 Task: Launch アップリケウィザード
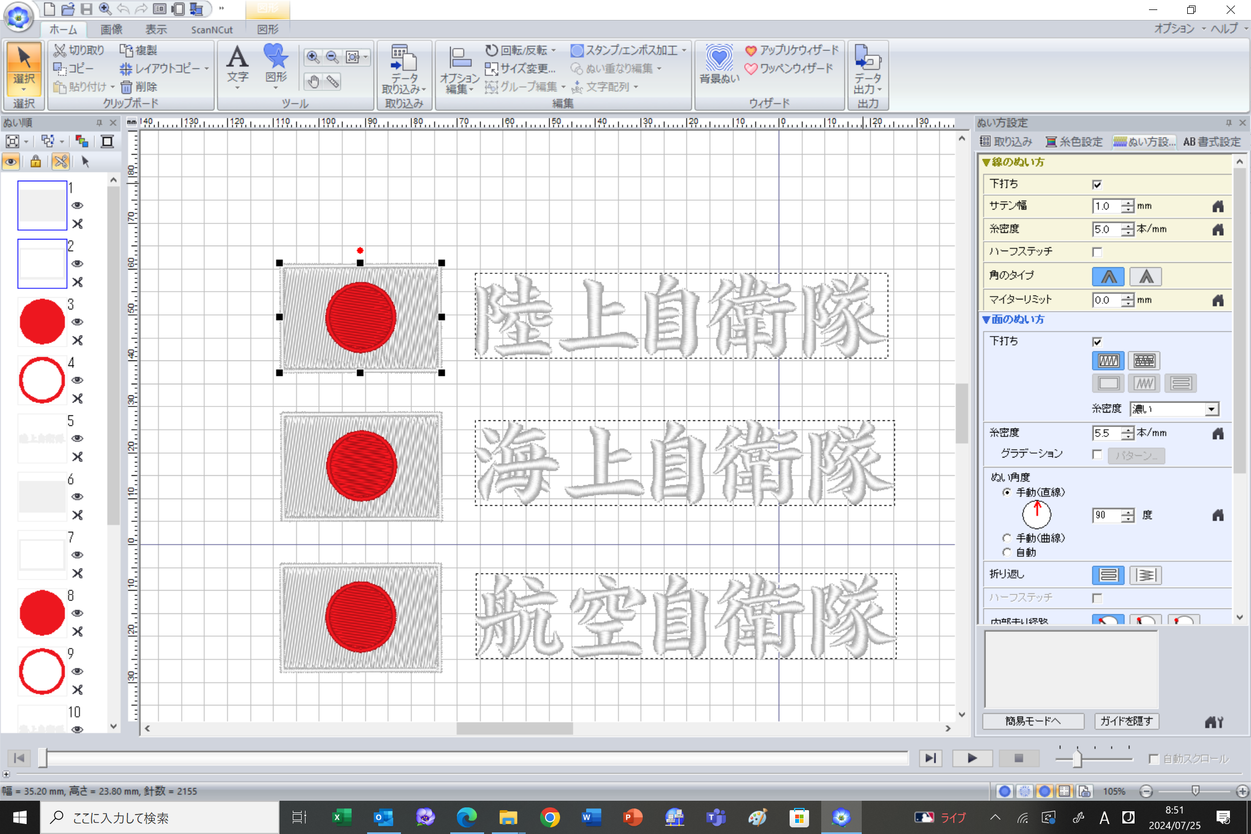(791, 50)
